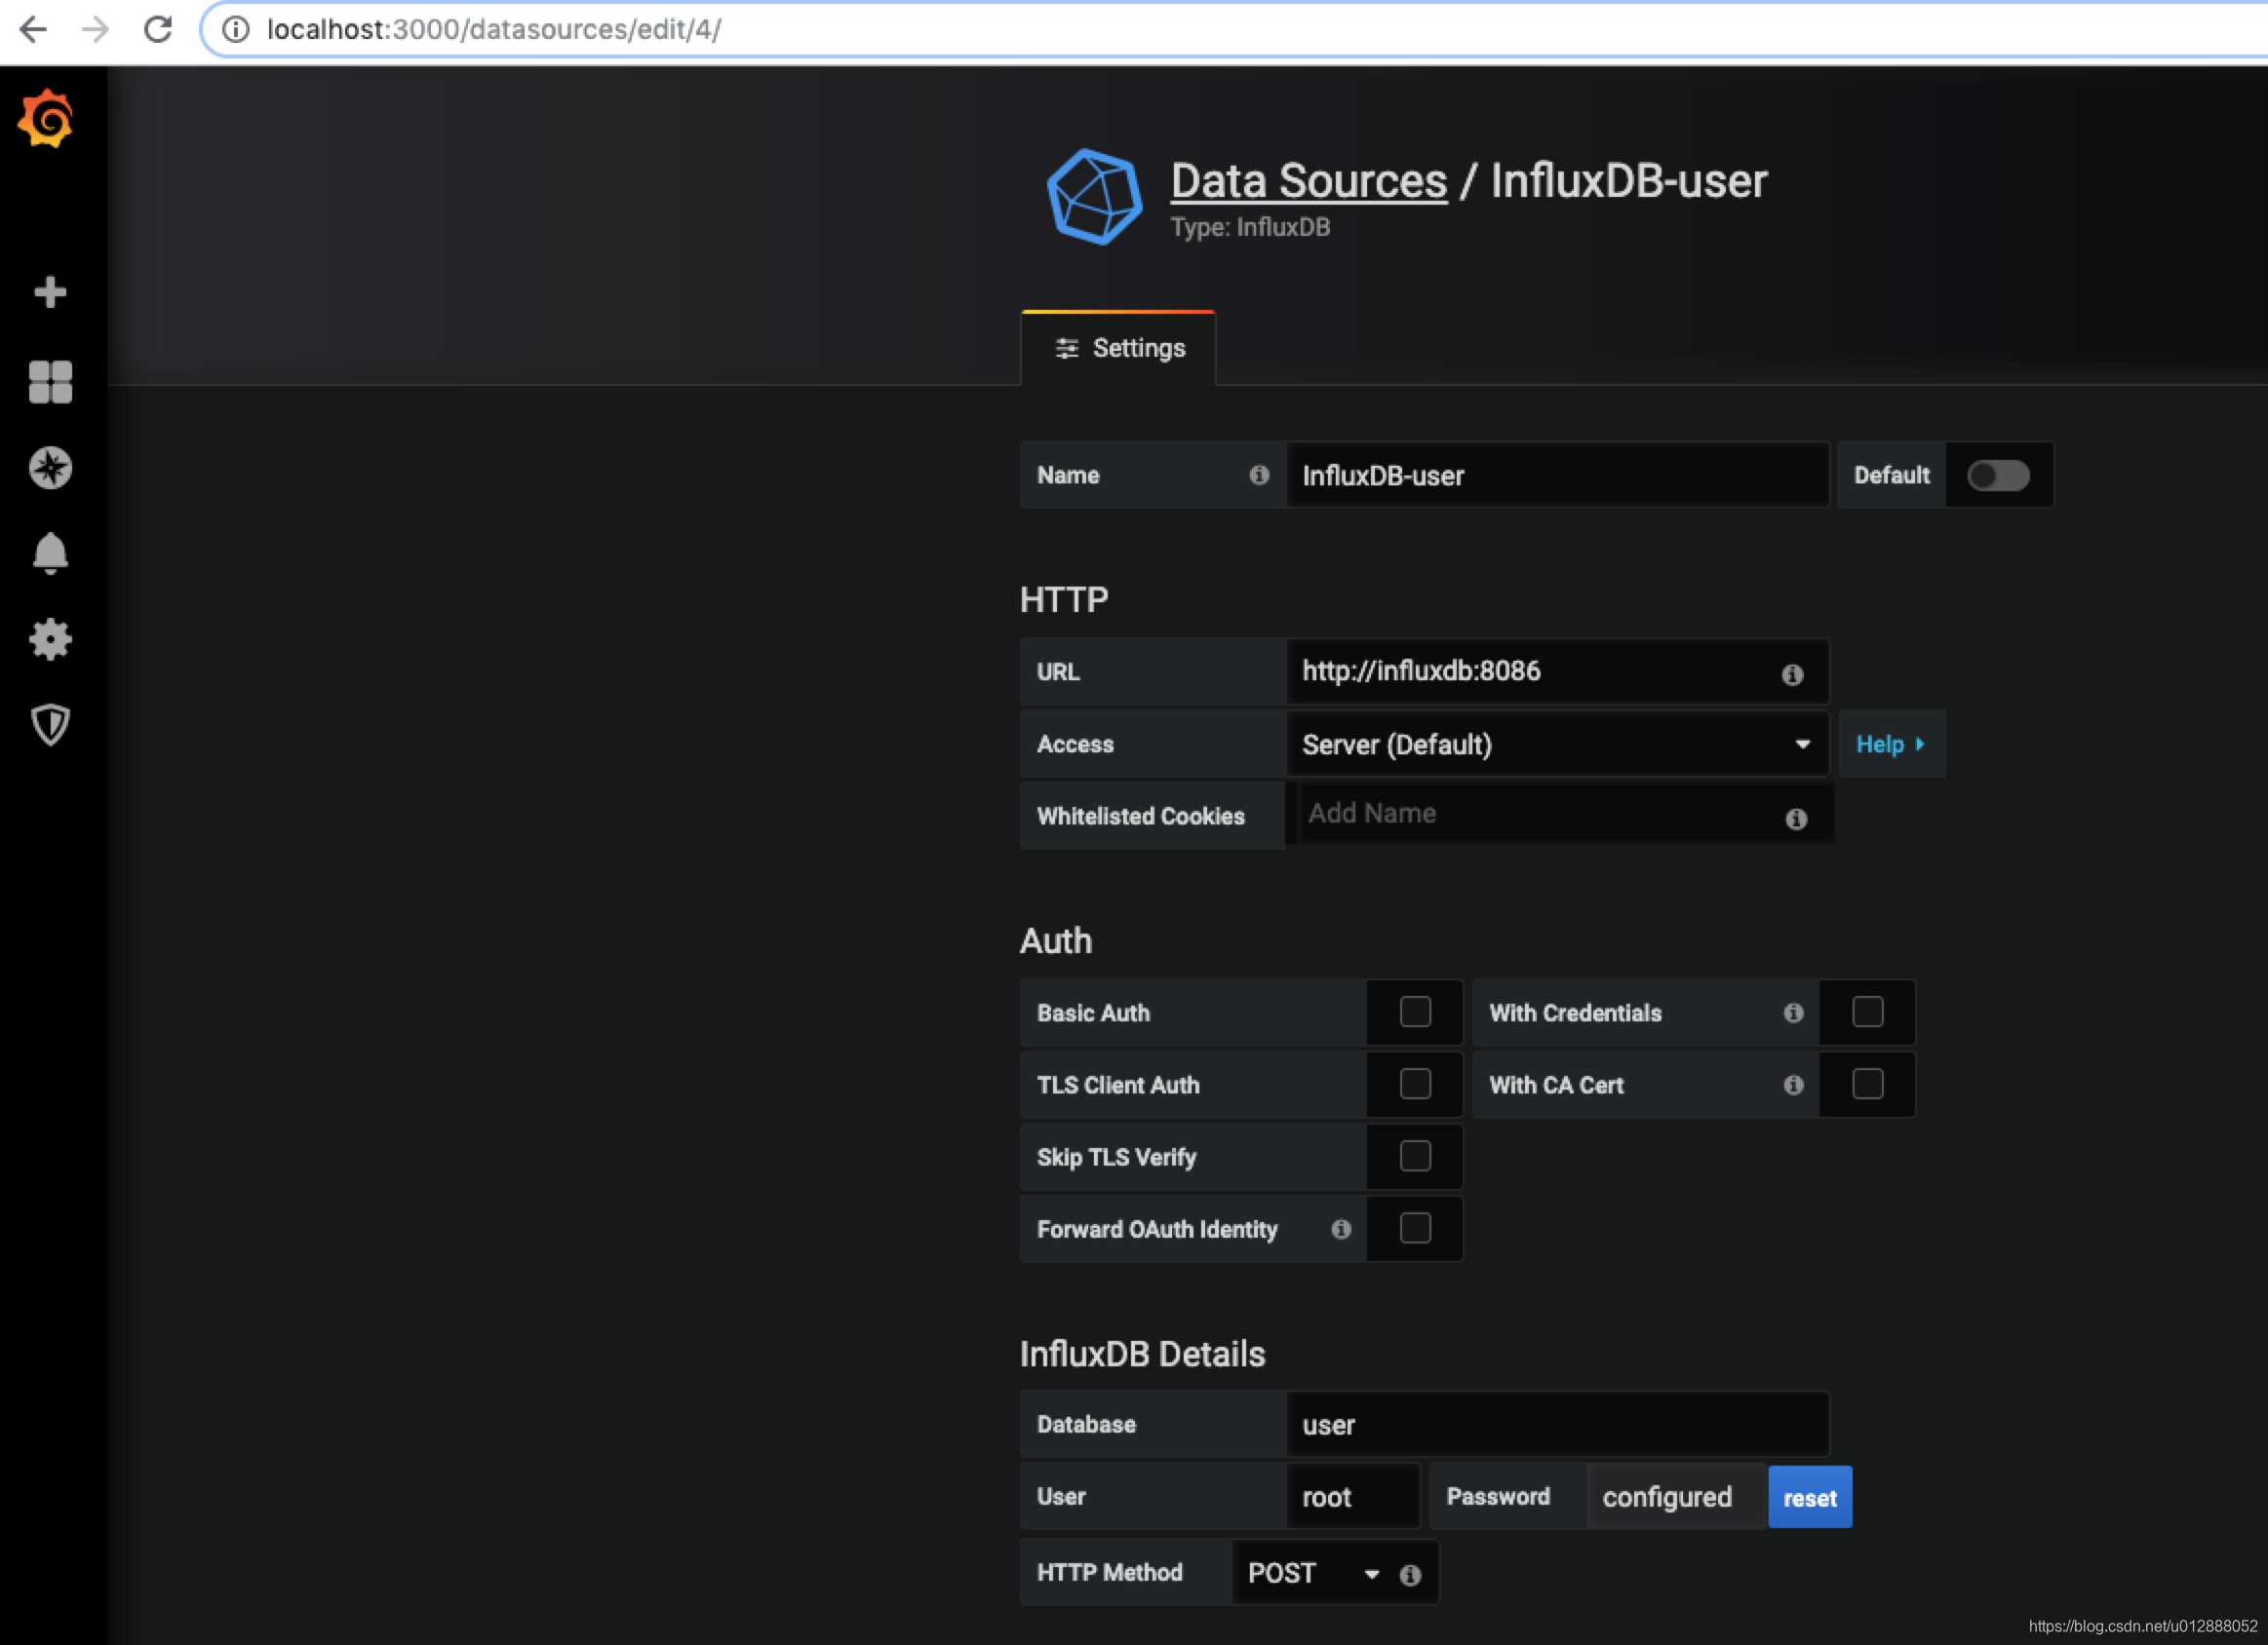This screenshot has width=2268, height=1645.
Task: Click the browser forward arrow
Action: [x=96, y=29]
